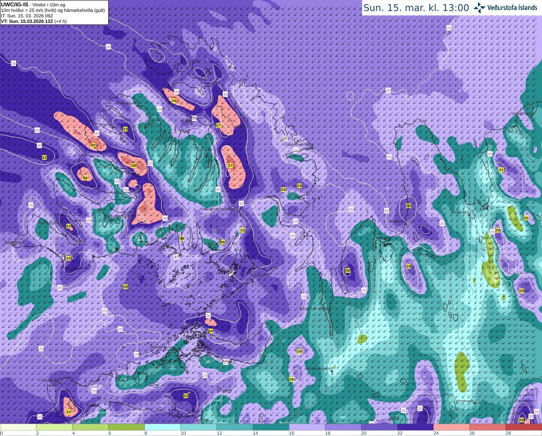542x436 pixels.
Task: Click the Siglufjörður station label
Action: coord(520,113)
